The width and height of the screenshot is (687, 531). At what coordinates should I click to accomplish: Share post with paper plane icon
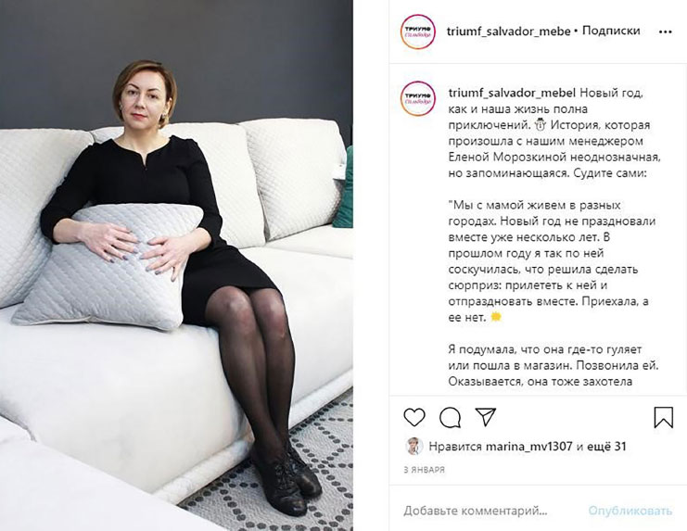click(486, 417)
